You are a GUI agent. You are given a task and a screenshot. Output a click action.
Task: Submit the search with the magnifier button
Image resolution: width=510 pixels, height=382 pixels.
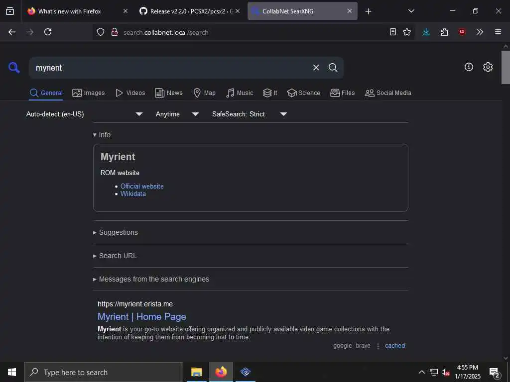coord(333,68)
